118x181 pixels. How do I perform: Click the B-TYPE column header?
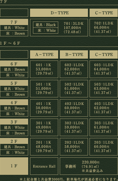tap(74, 55)
